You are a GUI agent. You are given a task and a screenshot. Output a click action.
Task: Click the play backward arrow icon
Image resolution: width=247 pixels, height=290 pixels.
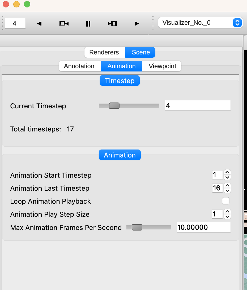click(39, 24)
